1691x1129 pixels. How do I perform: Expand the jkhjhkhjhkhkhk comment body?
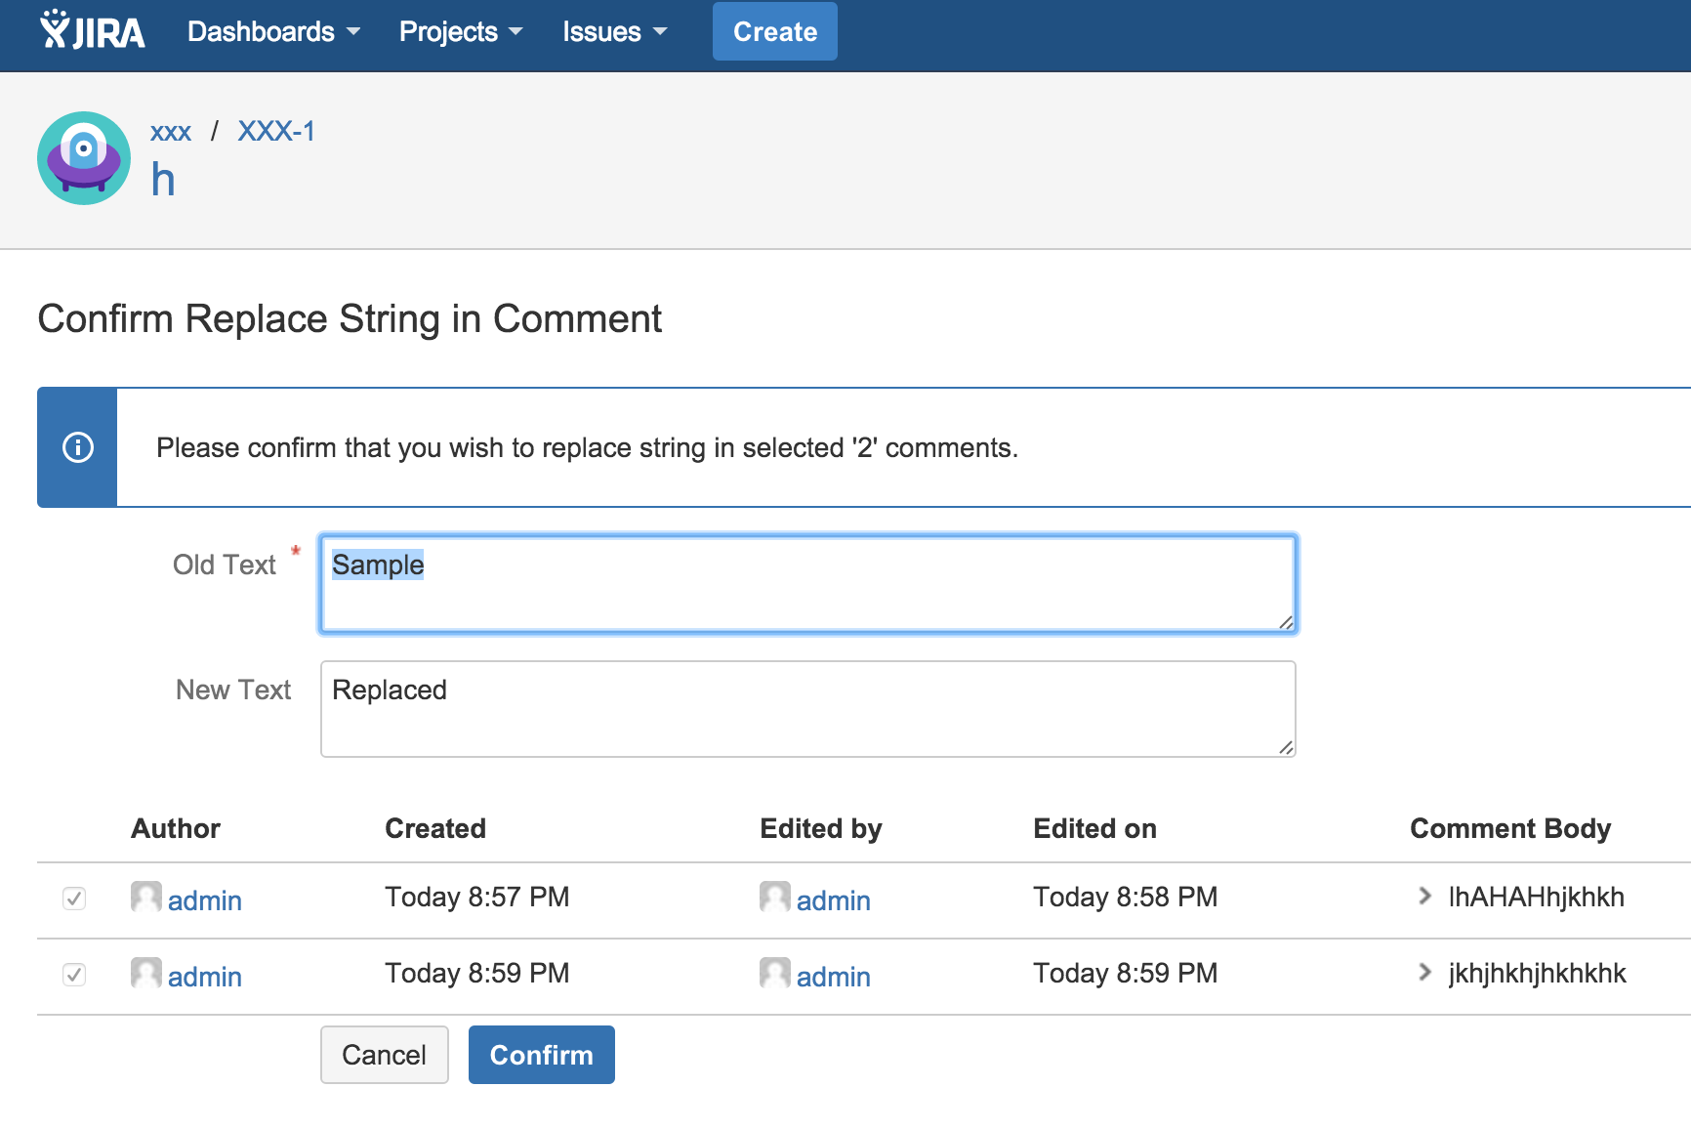1425,973
